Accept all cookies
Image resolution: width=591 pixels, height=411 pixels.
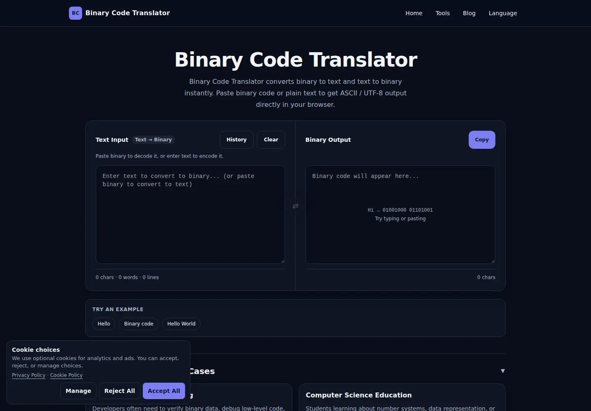click(x=164, y=391)
